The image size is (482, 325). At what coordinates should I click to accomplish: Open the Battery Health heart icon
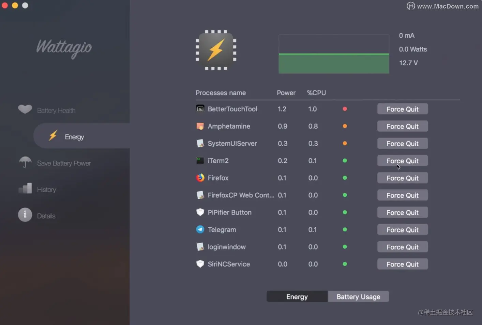(x=25, y=109)
